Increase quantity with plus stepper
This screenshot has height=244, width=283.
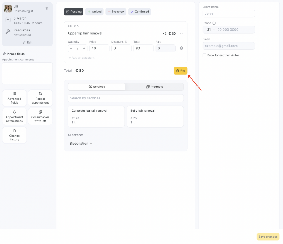tap(84, 48)
